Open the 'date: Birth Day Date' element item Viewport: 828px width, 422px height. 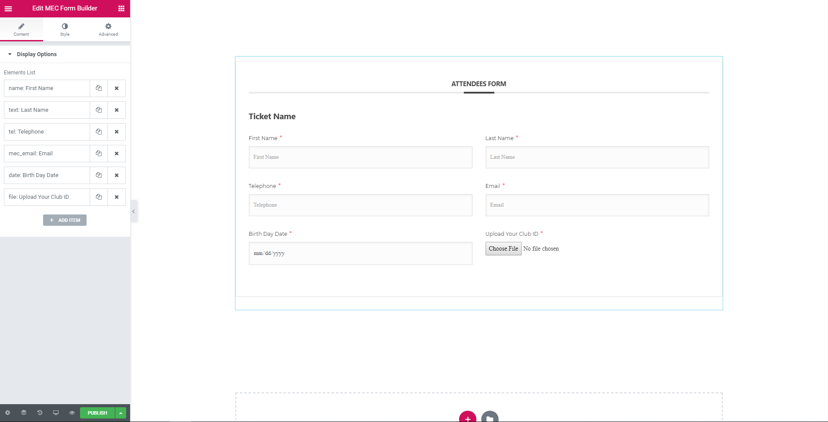coord(47,175)
